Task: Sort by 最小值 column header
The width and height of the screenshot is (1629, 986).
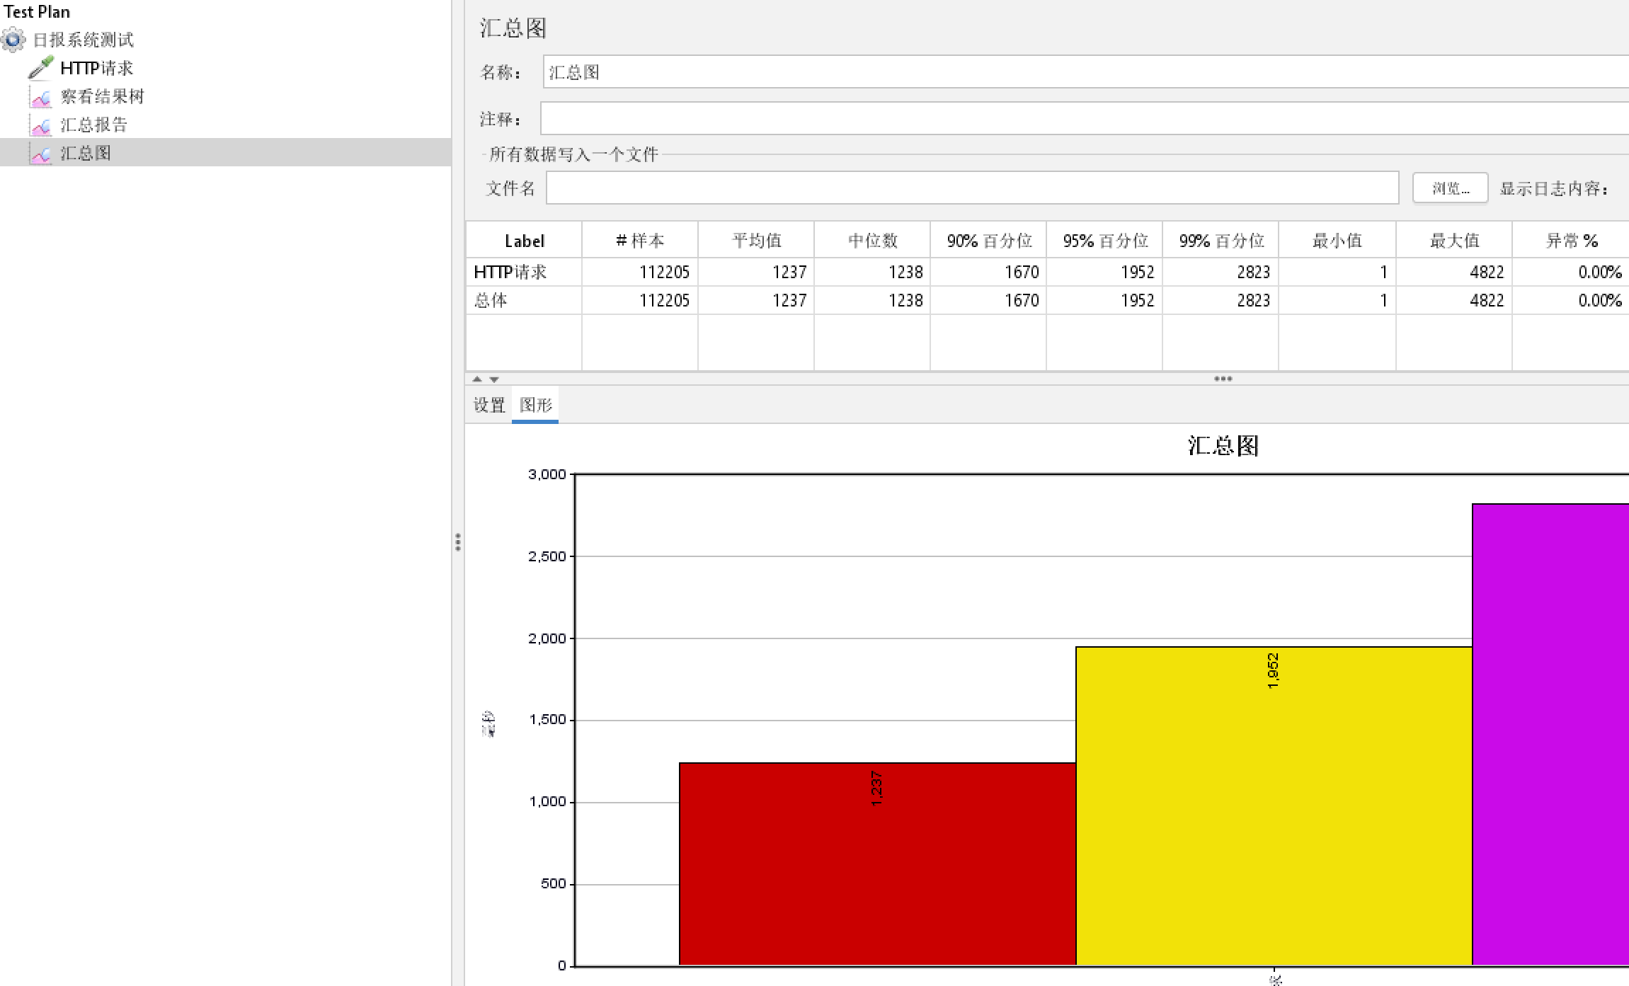Action: point(1337,241)
